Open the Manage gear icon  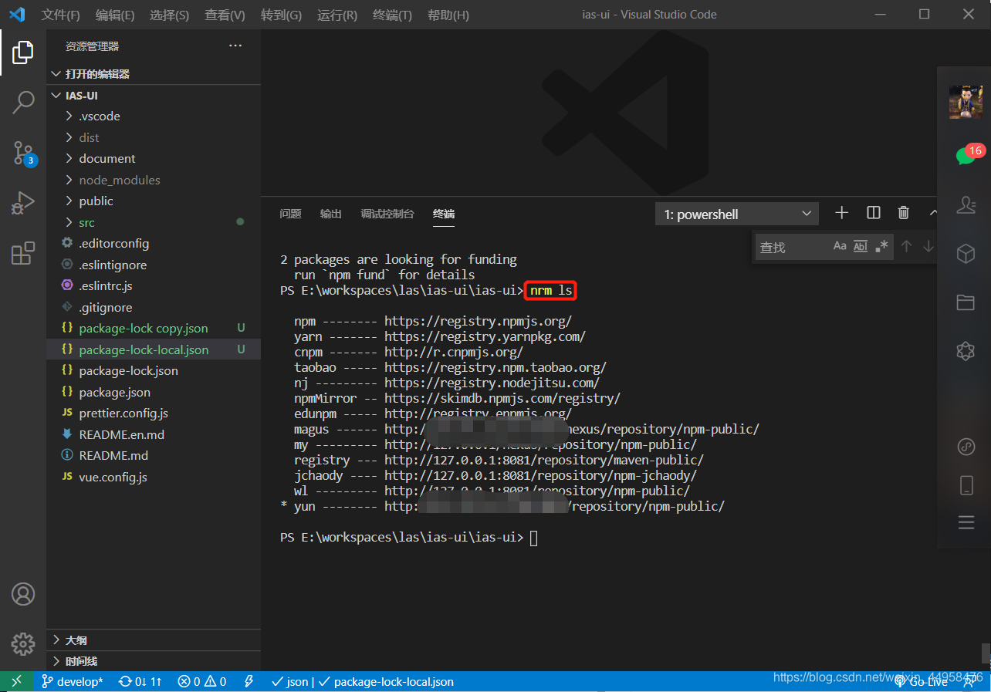click(x=23, y=643)
